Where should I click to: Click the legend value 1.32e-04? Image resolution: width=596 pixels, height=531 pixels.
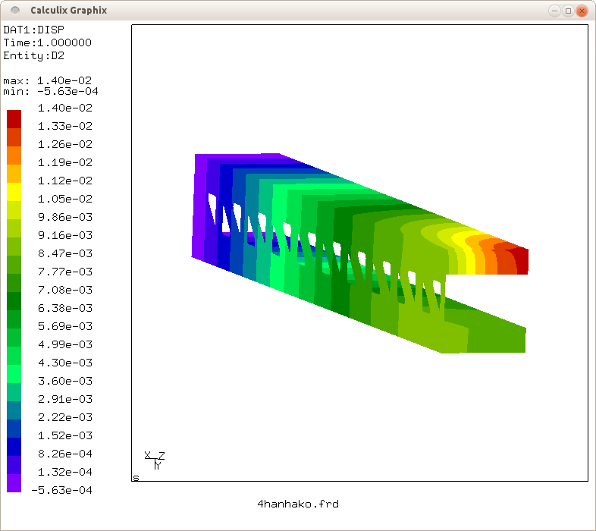(x=65, y=472)
